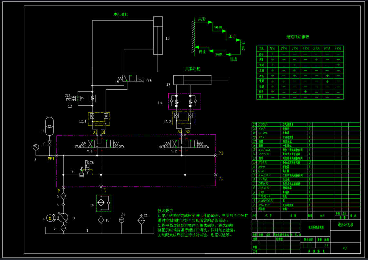368x260 pixels.
Task: Click the '6YA' label beside valve 13
Action: click(67, 95)
